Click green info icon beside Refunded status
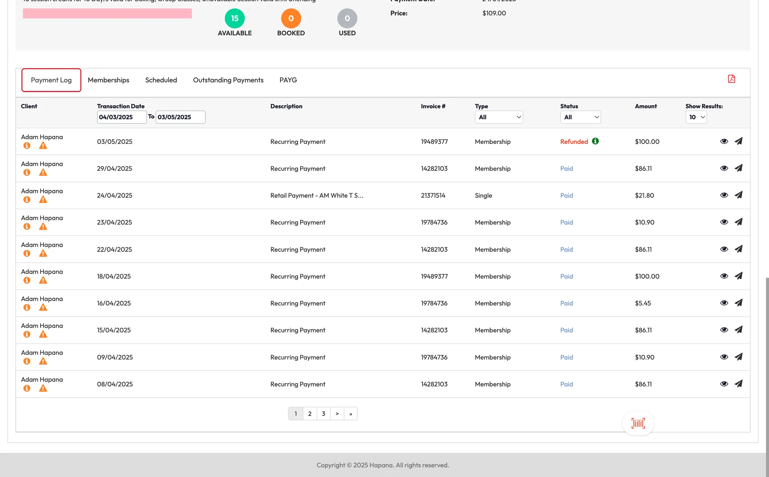This screenshot has width=769, height=477. click(596, 141)
